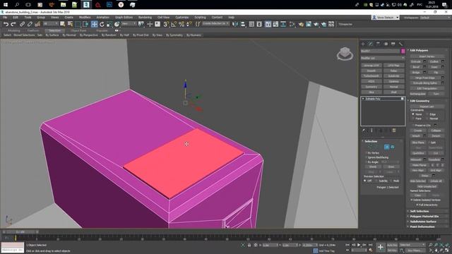Open the Edit menu
Viewport: 452px width, 254px height.
click(x=16, y=18)
